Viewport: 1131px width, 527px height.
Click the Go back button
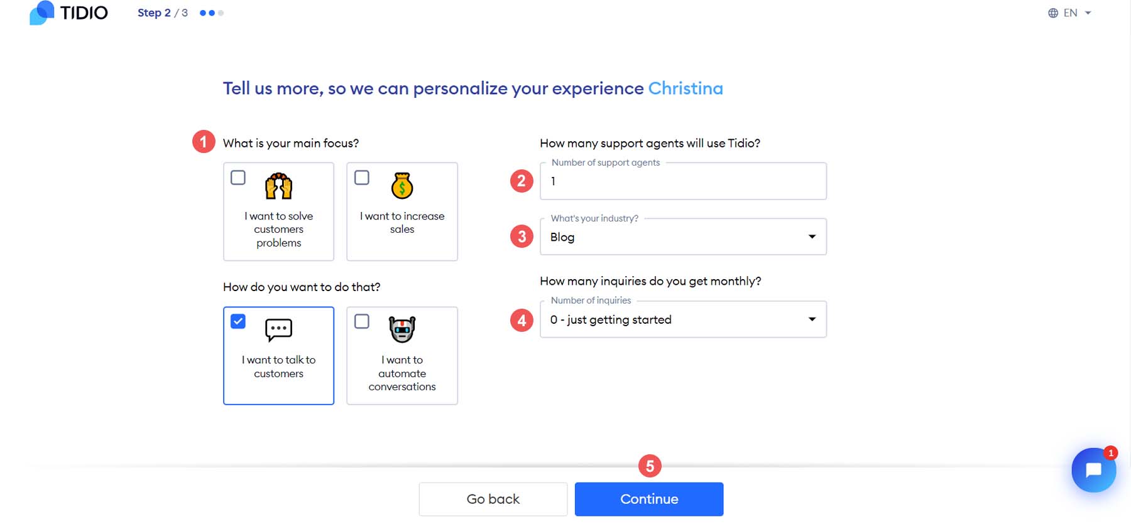(493, 499)
